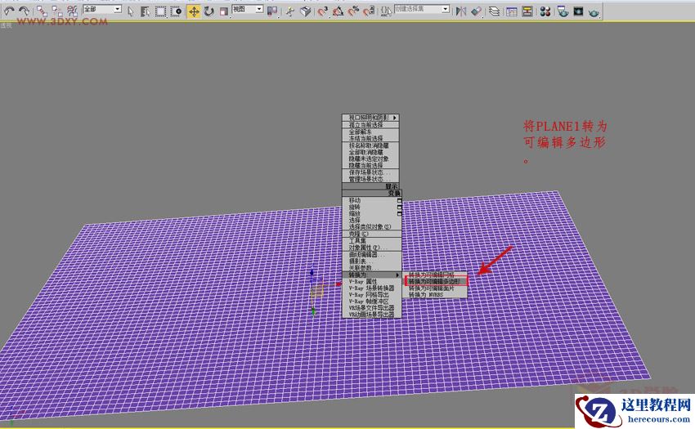This screenshot has height=429, width=695.
Task: Click the Redo arrow icon
Action: point(24,11)
